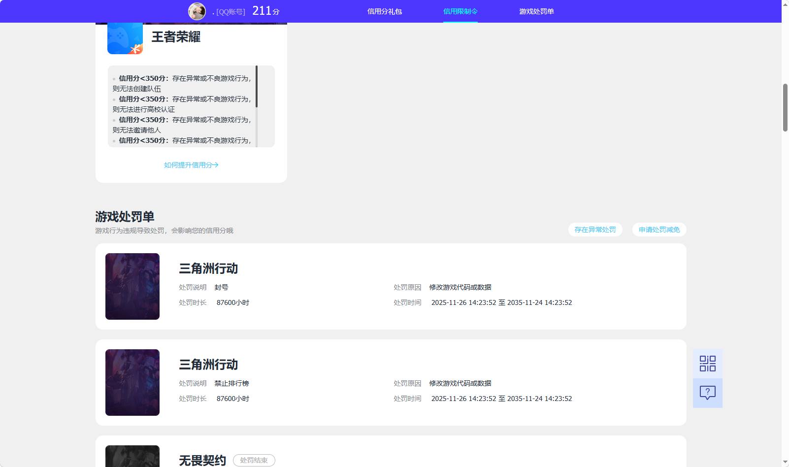Click the credit rules inner scrollbar thumb

click(257, 87)
